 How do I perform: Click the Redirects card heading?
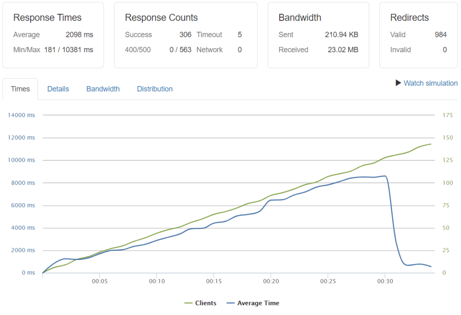409,18
